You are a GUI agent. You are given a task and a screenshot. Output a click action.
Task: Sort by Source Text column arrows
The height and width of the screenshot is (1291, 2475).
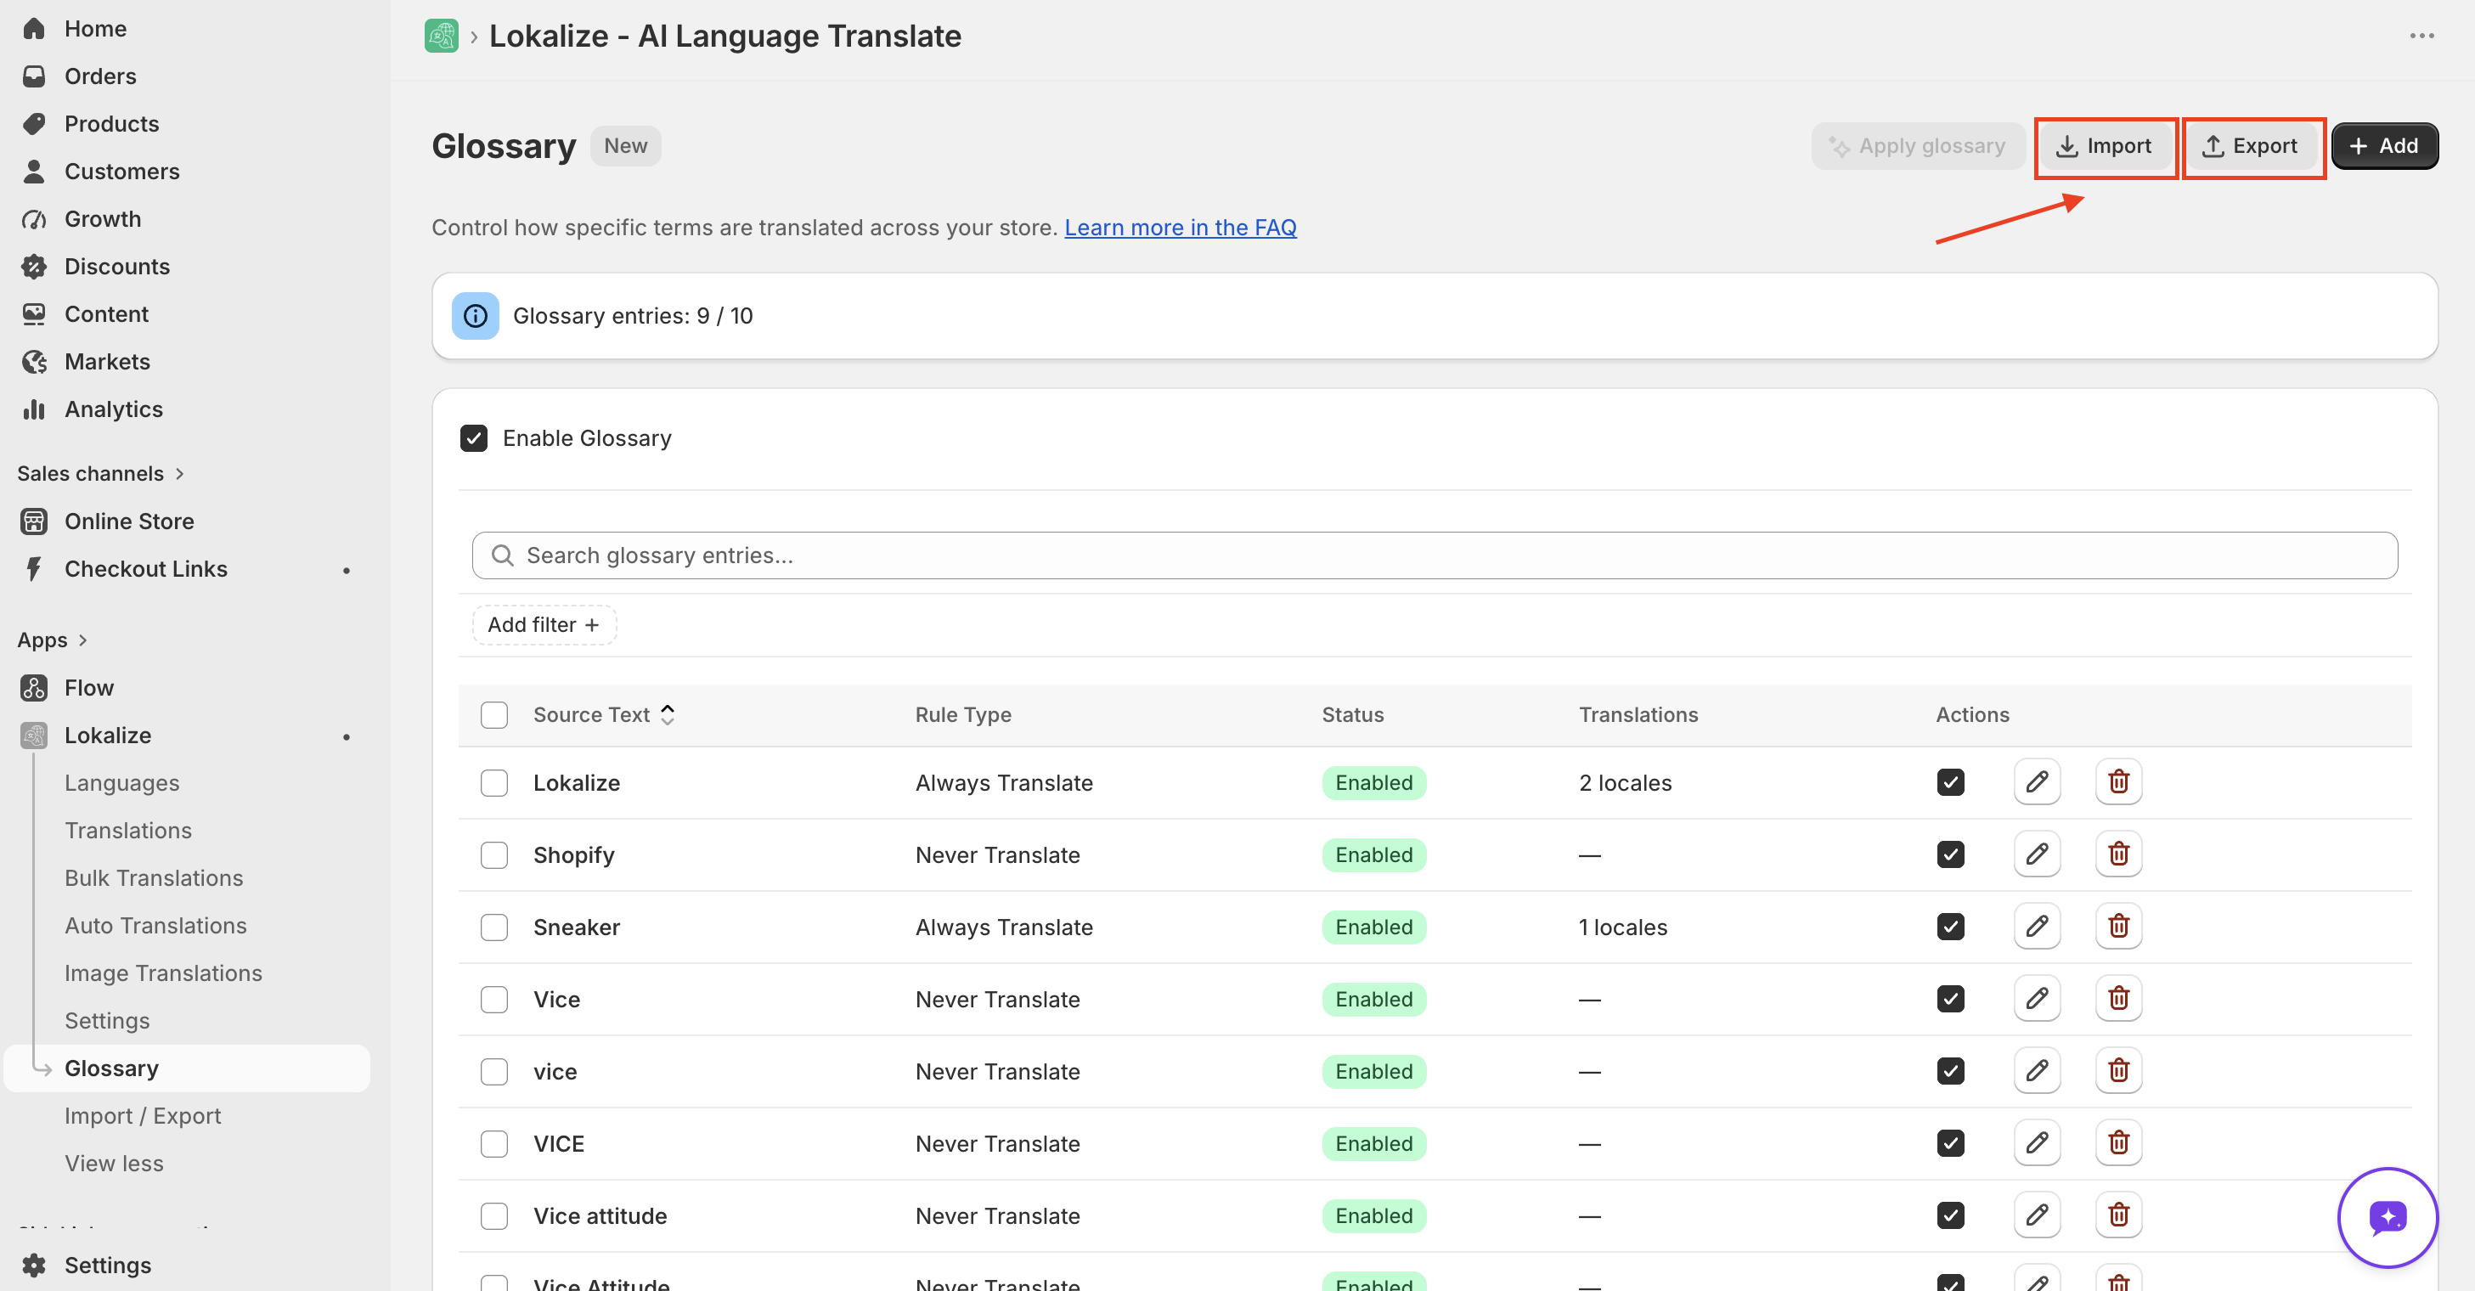coord(668,714)
